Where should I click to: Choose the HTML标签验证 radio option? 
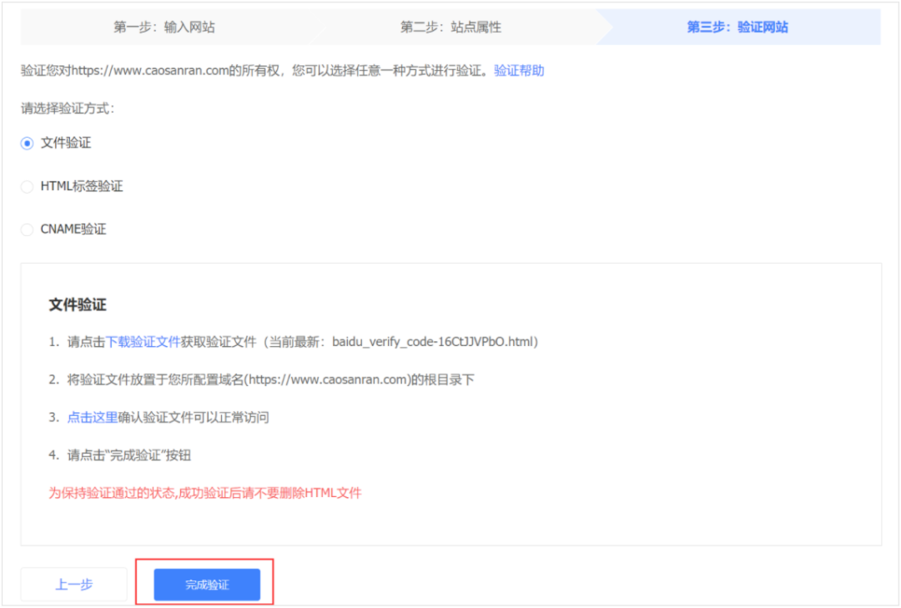click(x=27, y=187)
